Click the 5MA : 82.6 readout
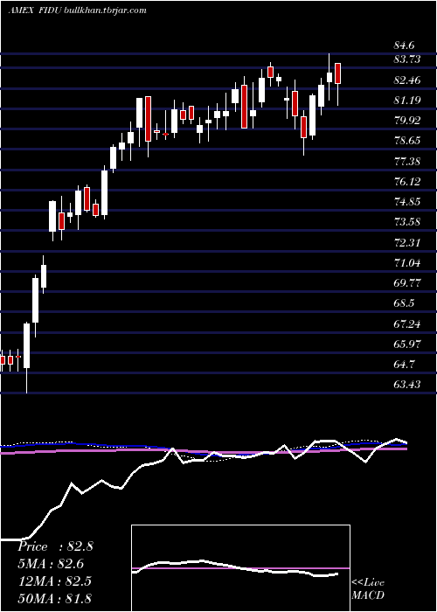 (51, 564)
